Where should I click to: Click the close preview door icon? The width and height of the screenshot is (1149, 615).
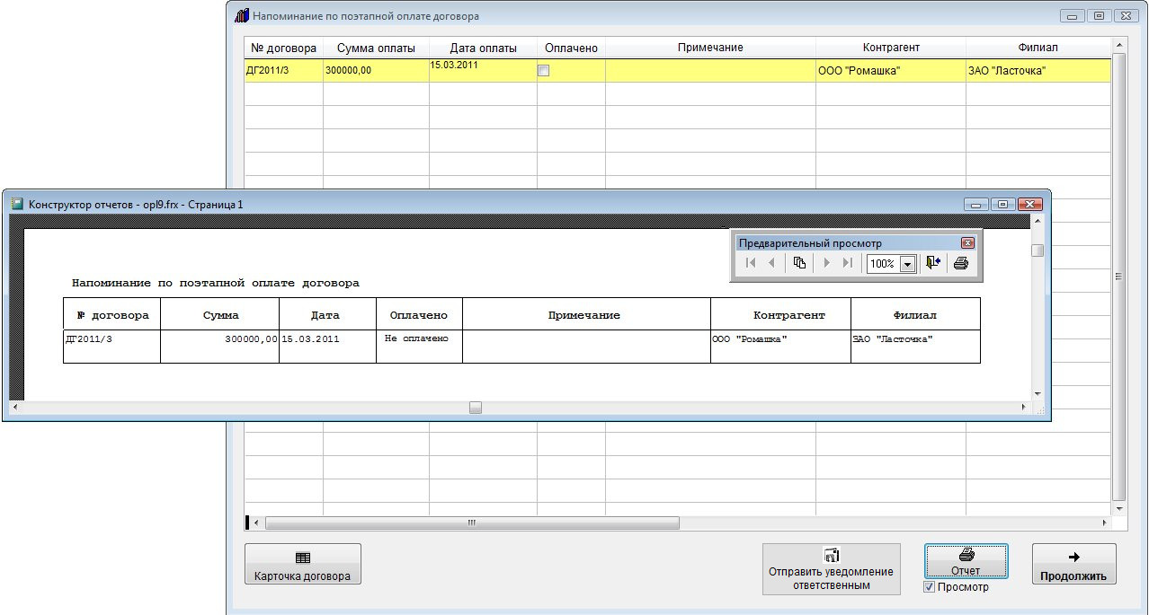click(932, 263)
